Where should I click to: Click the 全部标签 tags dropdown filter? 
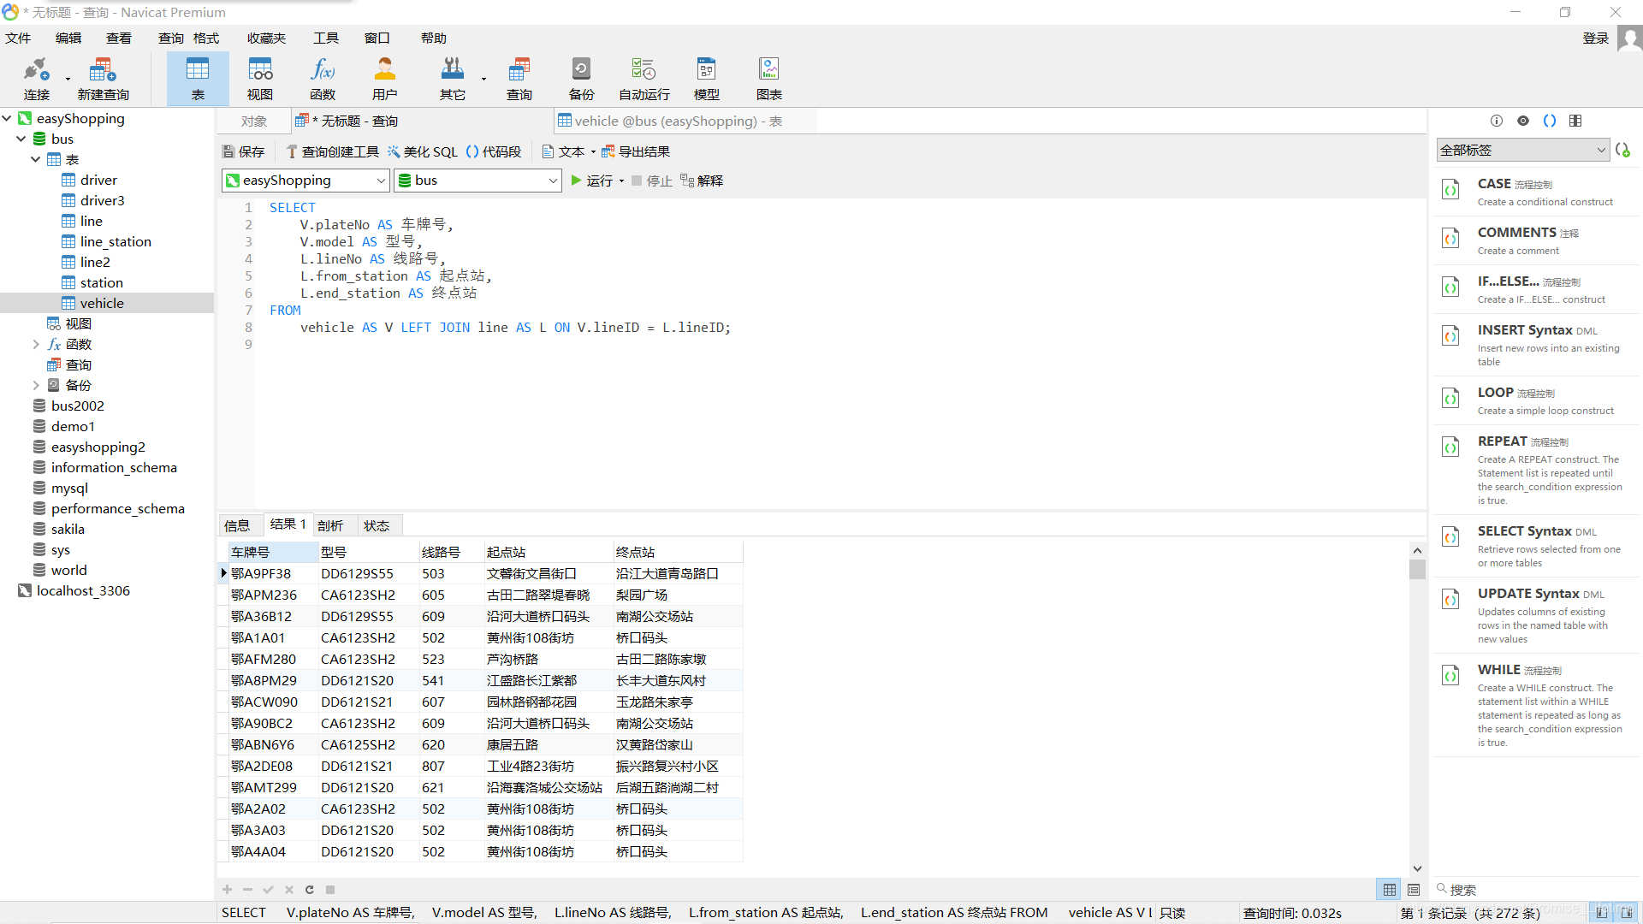(1521, 150)
